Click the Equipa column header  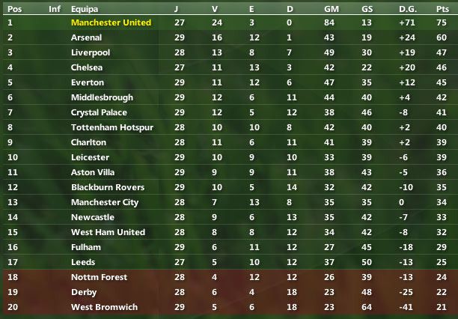coord(84,9)
